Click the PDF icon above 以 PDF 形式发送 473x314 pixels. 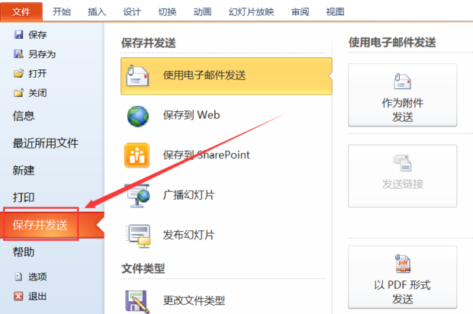(x=403, y=264)
